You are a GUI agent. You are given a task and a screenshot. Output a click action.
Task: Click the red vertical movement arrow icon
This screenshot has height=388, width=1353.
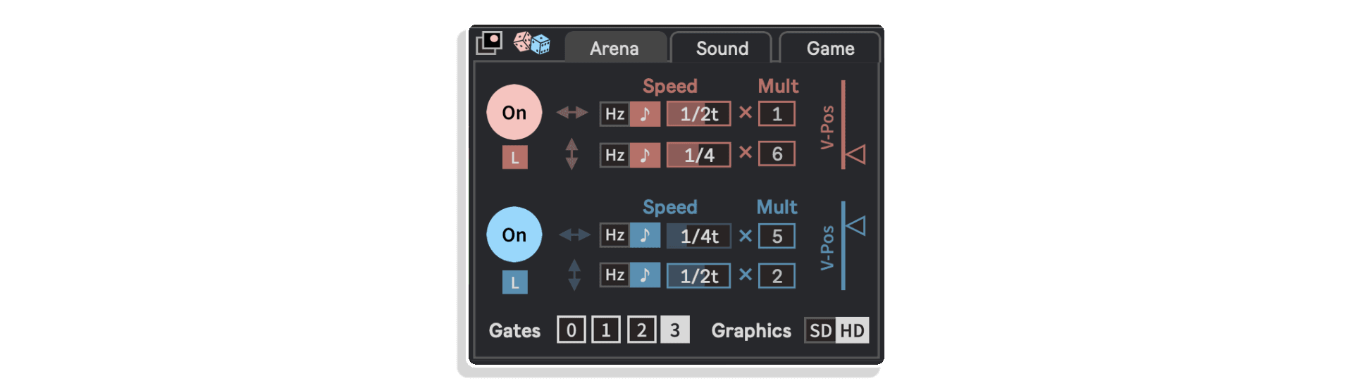click(x=572, y=154)
